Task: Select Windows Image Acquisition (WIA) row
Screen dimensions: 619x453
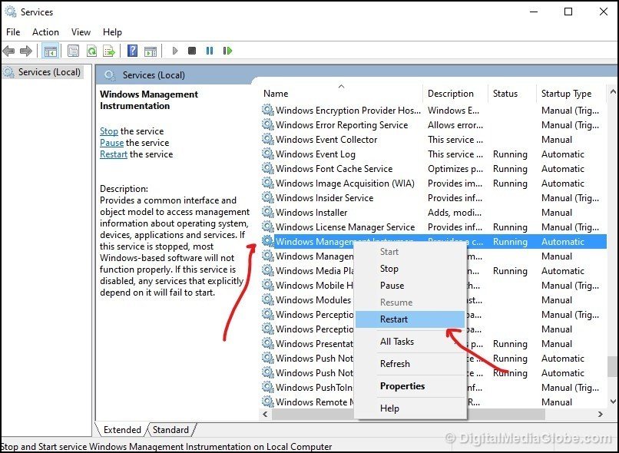Action: click(x=433, y=183)
